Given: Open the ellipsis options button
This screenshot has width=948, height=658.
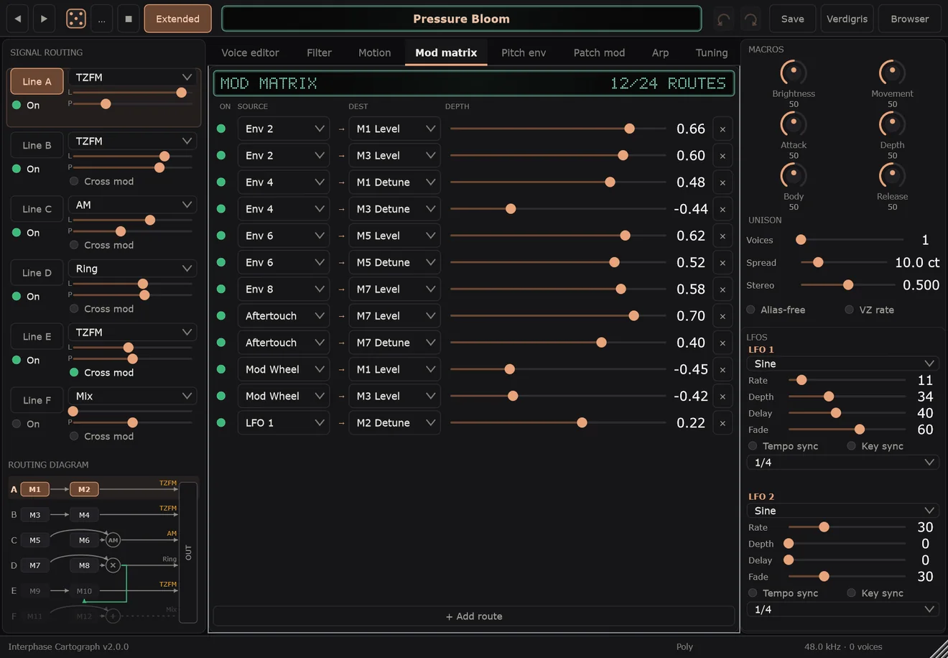Looking at the screenshot, I should 102,19.
